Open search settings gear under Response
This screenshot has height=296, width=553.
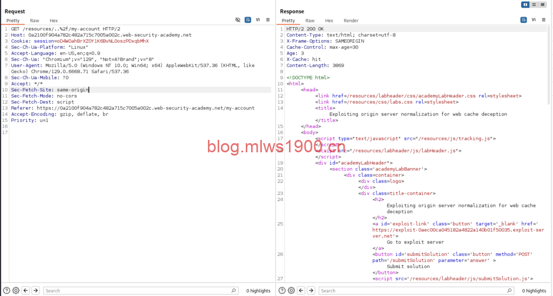click(291, 291)
